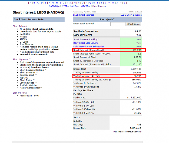Click the Short Quote button
The width and height of the screenshot is (169, 143).
click(x=134, y=24)
